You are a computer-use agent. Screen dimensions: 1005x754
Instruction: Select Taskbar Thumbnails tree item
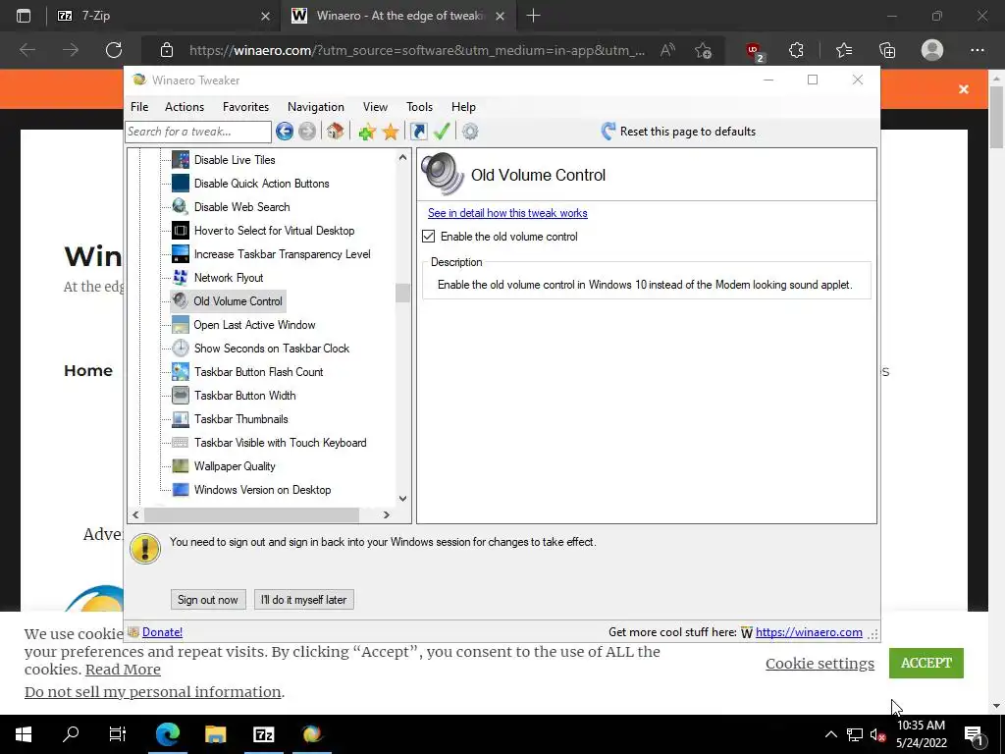(241, 419)
